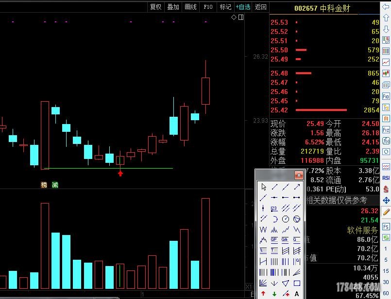Click the blue four-way move icon
391x299 pixels.
386,200
